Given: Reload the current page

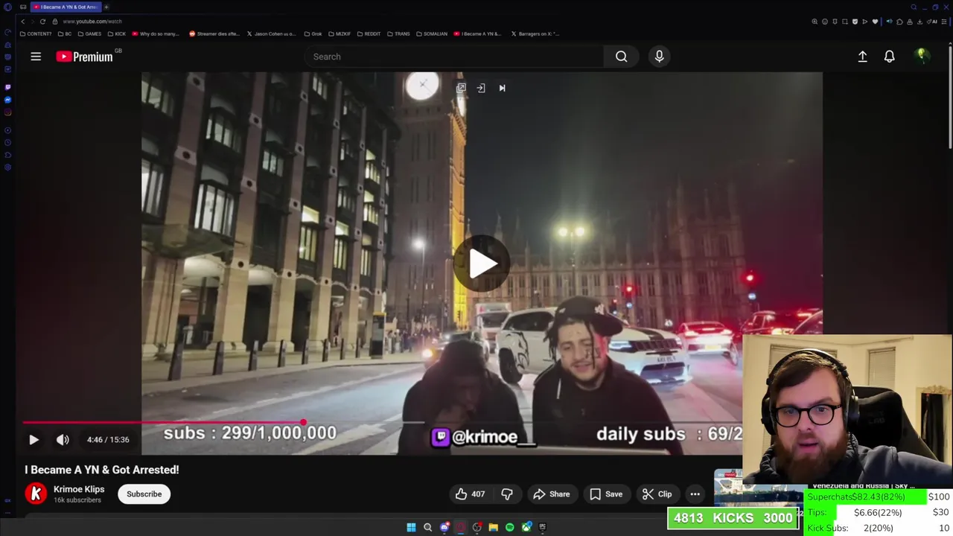Looking at the screenshot, I should click(x=42, y=21).
